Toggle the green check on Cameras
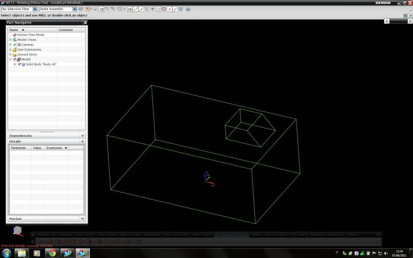The image size is (413, 258). (15, 45)
